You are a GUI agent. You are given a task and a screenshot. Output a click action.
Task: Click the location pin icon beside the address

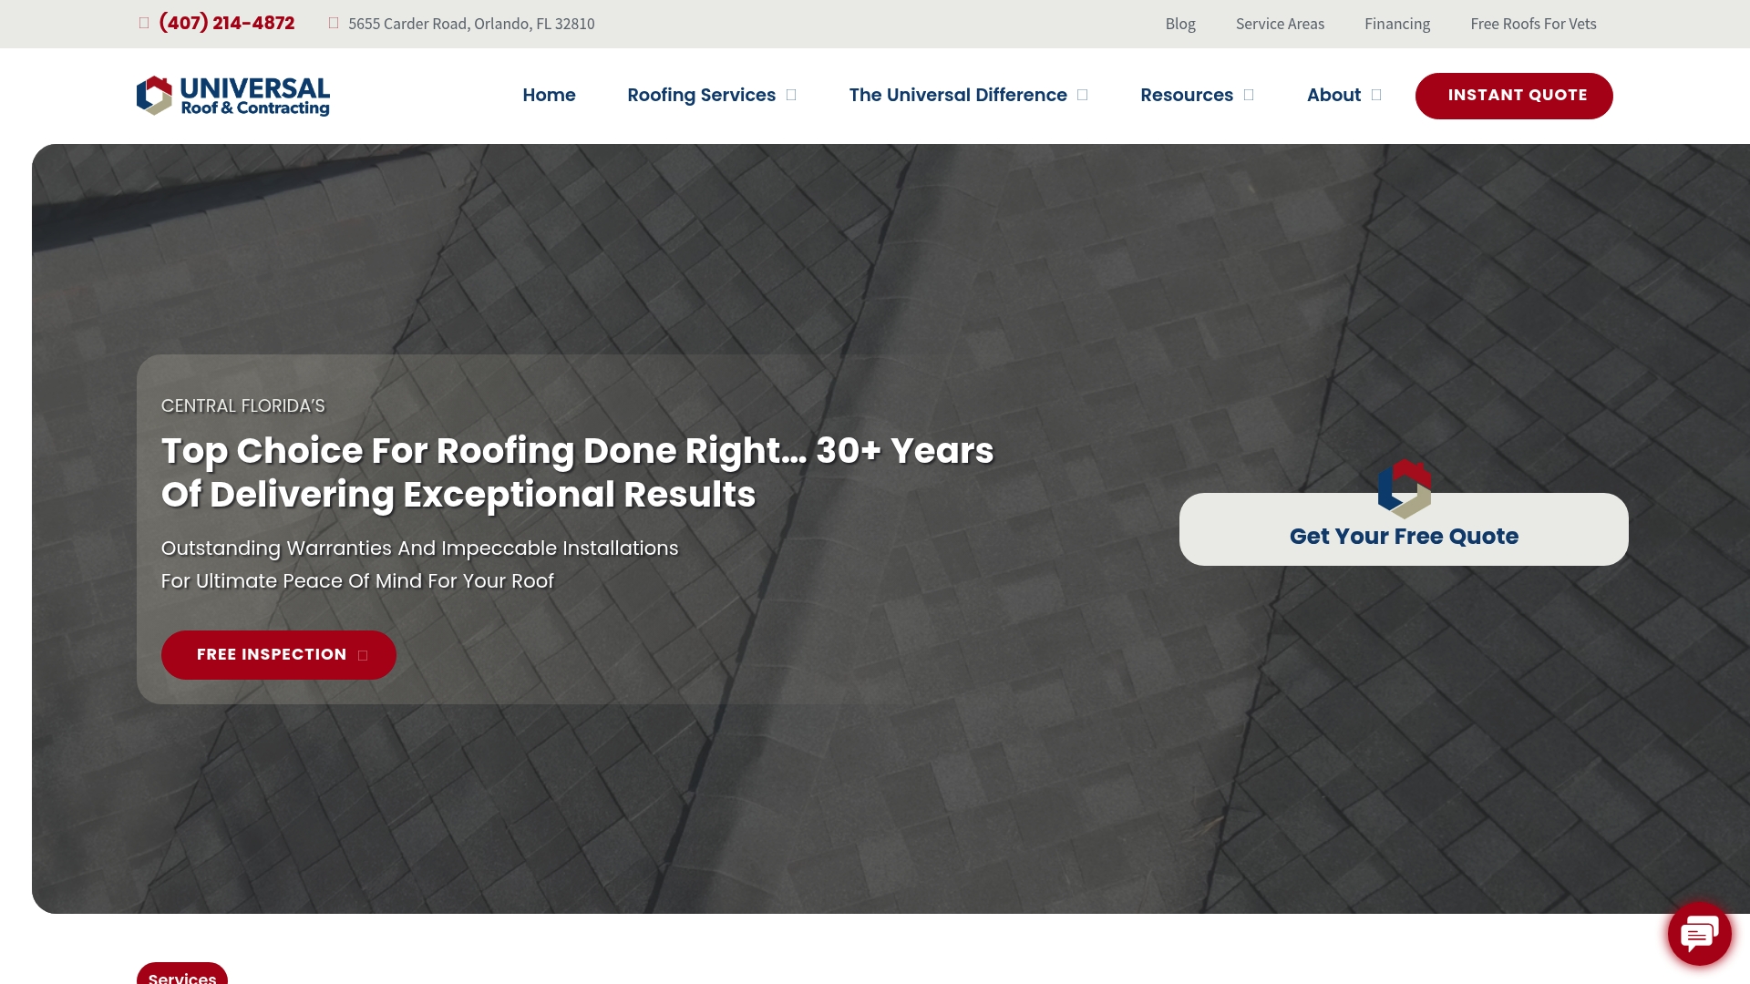pos(334,23)
